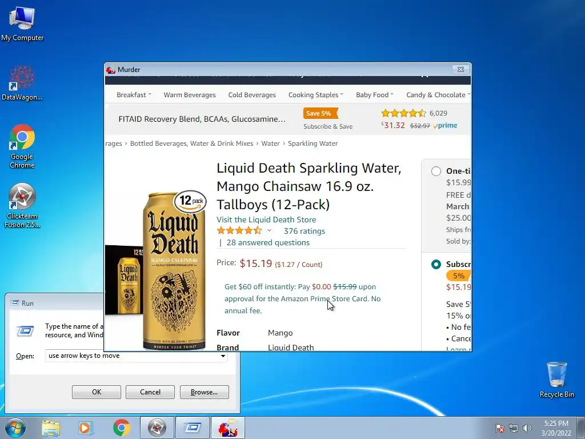The height and width of the screenshot is (439, 585).
Task: Click the Sparkling Water breadcrumb link
Action: 312,143
